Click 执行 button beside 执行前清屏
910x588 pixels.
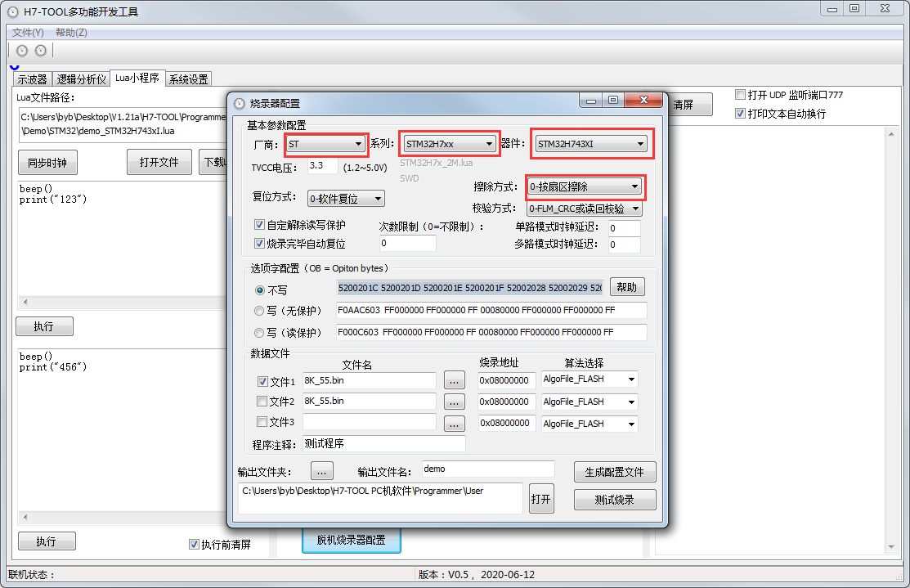coord(47,541)
